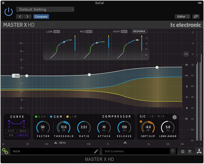
Task: Click the shopping cart icon
Action: pos(190,151)
